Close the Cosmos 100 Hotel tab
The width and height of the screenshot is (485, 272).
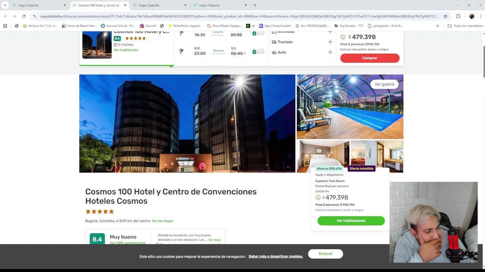click(125, 5)
